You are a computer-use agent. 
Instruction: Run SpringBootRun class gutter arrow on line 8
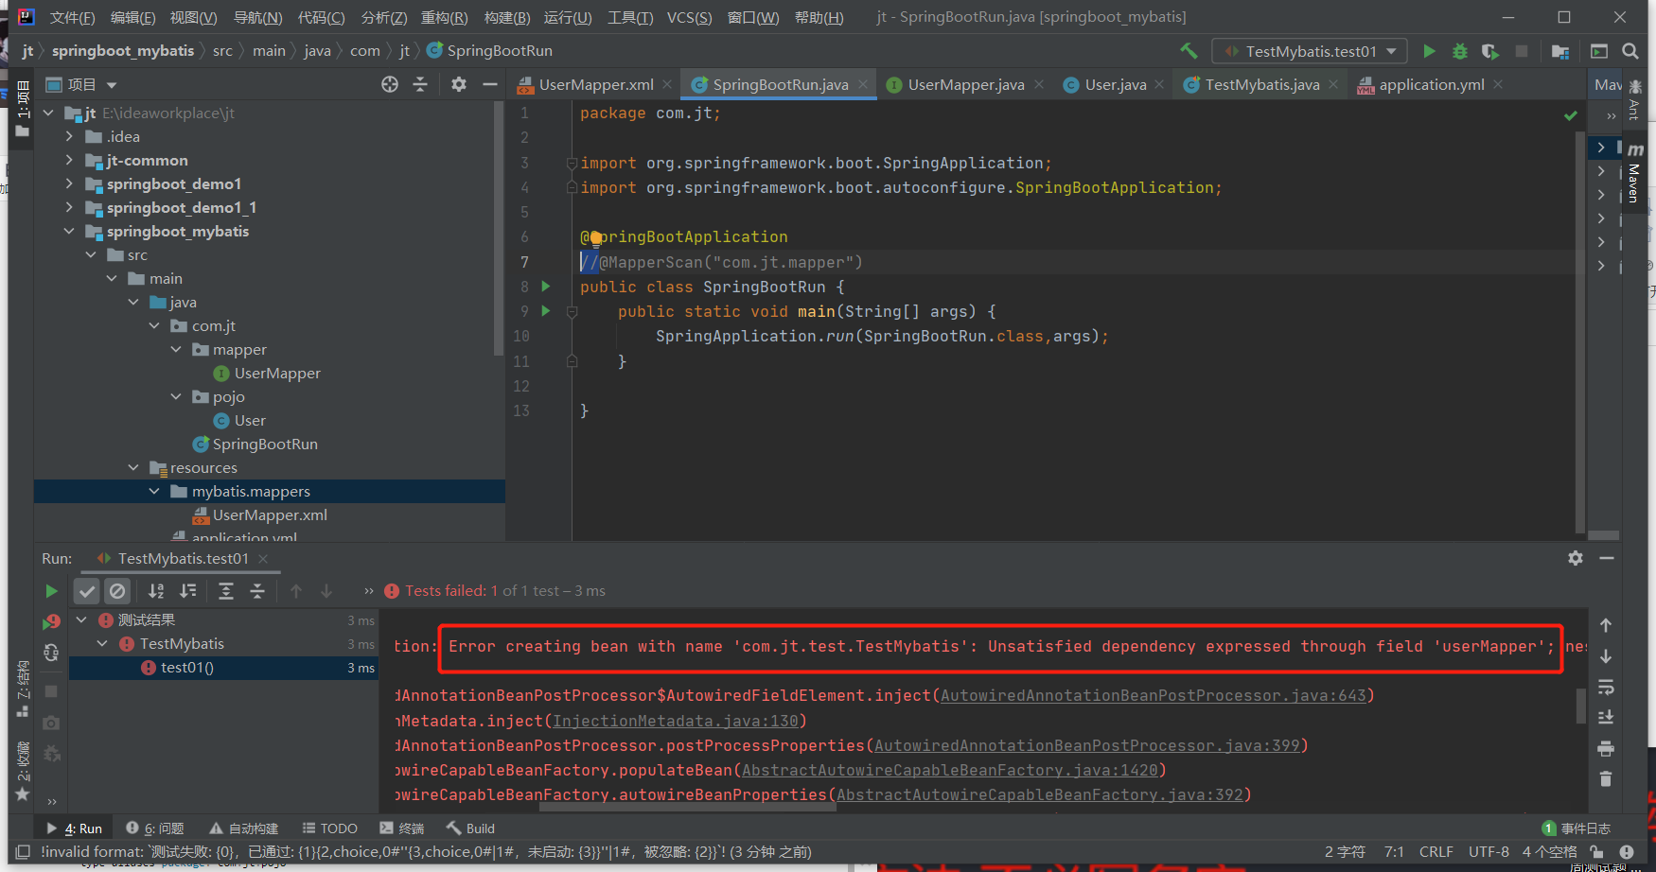[546, 286]
